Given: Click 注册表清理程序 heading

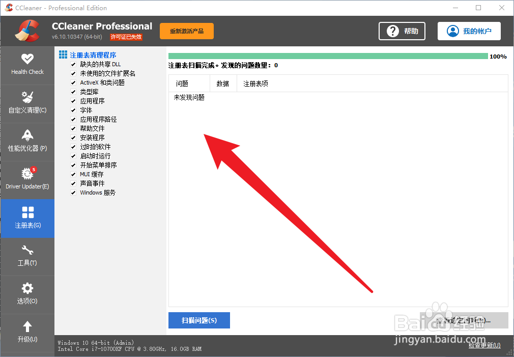Looking at the screenshot, I should (x=93, y=55).
